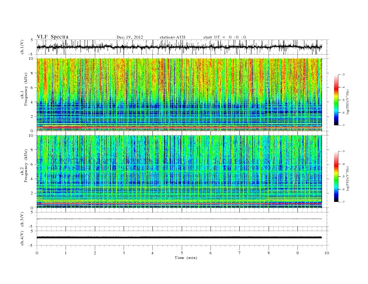Viewport: 368px width, 284px height.
Task: Click the "-5" label on ch.2 color bar
Action: [342, 177]
